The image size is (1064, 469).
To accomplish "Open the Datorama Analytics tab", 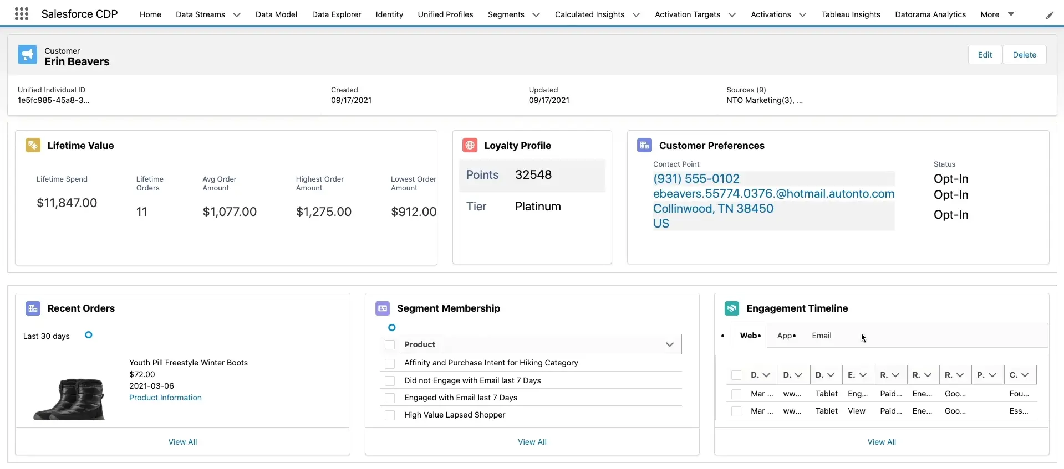I will (x=930, y=14).
